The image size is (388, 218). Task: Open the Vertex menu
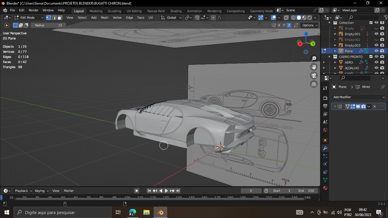tap(117, 18)
